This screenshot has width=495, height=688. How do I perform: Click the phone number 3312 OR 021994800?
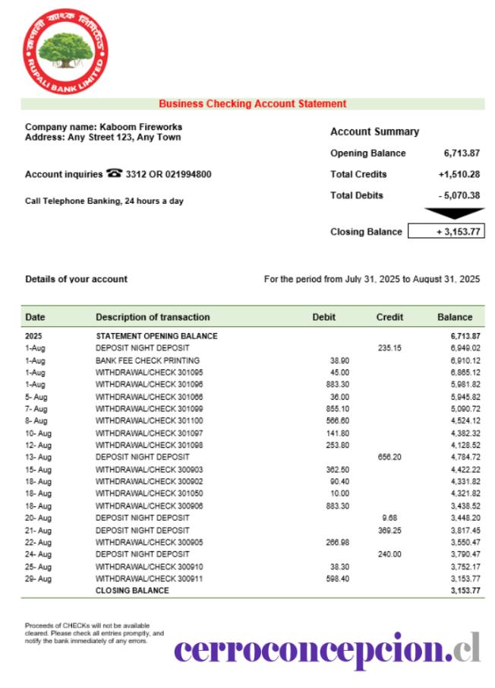point(169,174)
